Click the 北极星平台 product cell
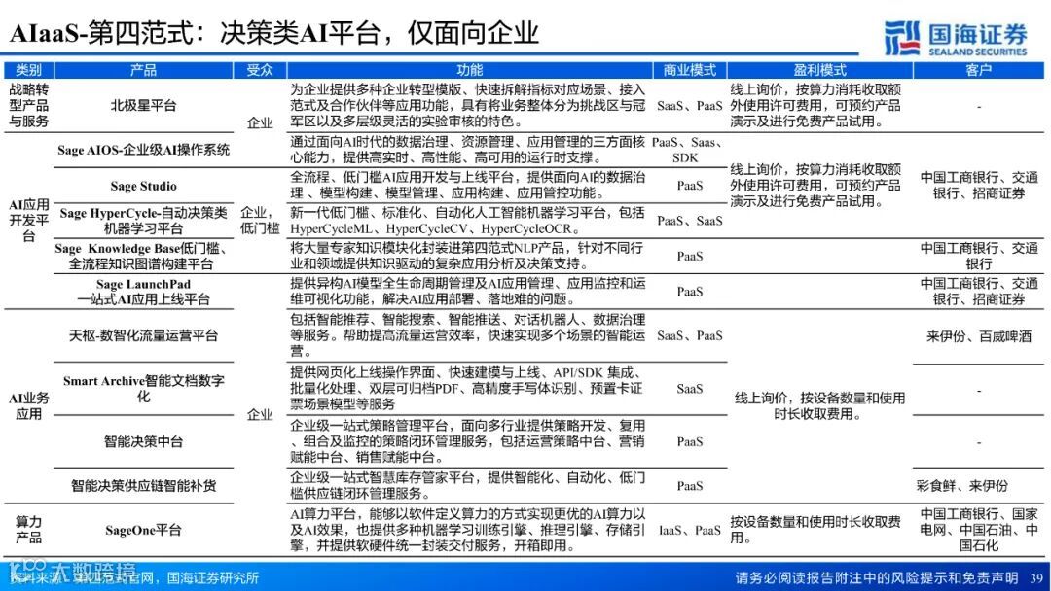Screen dimensions: 1051x591 [143, 106]
